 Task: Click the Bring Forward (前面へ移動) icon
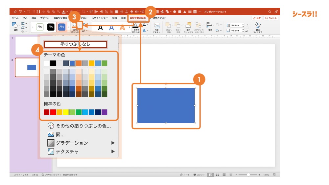coord(168,25)
